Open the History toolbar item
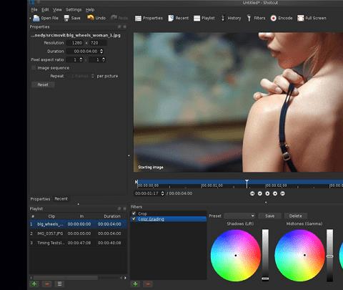The height and width of the screenshot is (290, 343). click(x=231, y=18)
